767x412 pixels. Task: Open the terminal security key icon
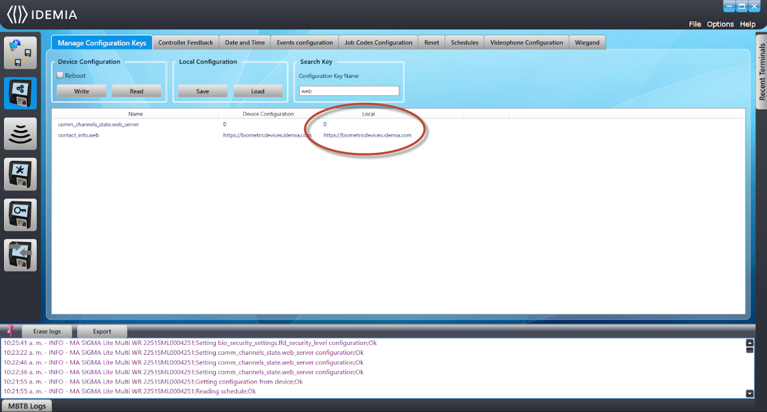(x=20, y=215)
